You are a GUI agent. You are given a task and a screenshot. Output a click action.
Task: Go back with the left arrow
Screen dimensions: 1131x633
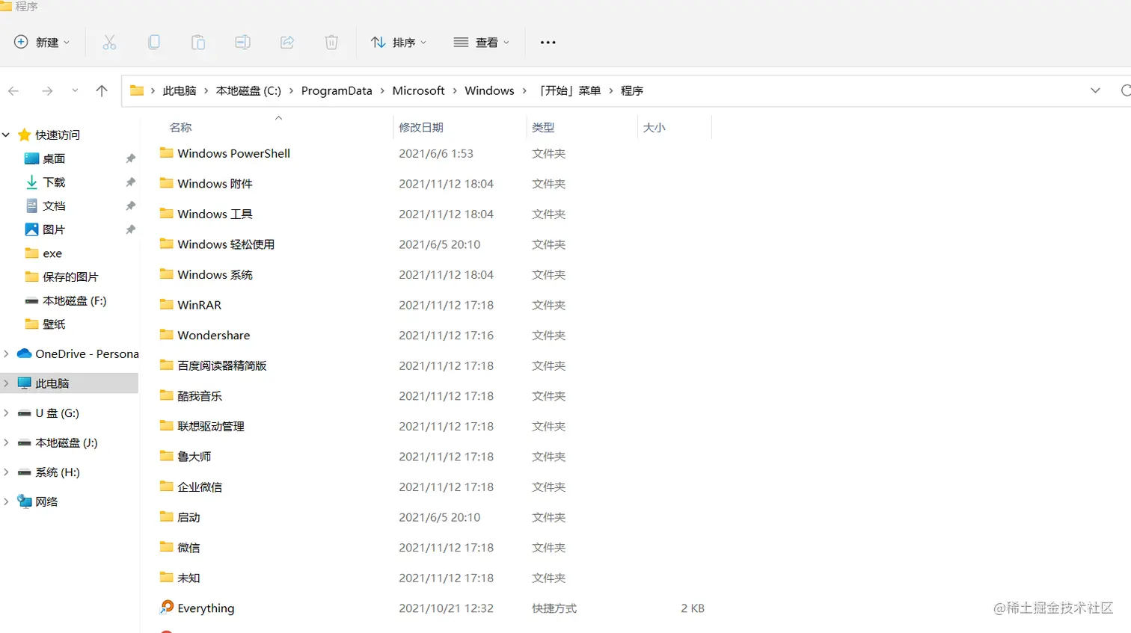pyautogui.click(x=13, y=90)
